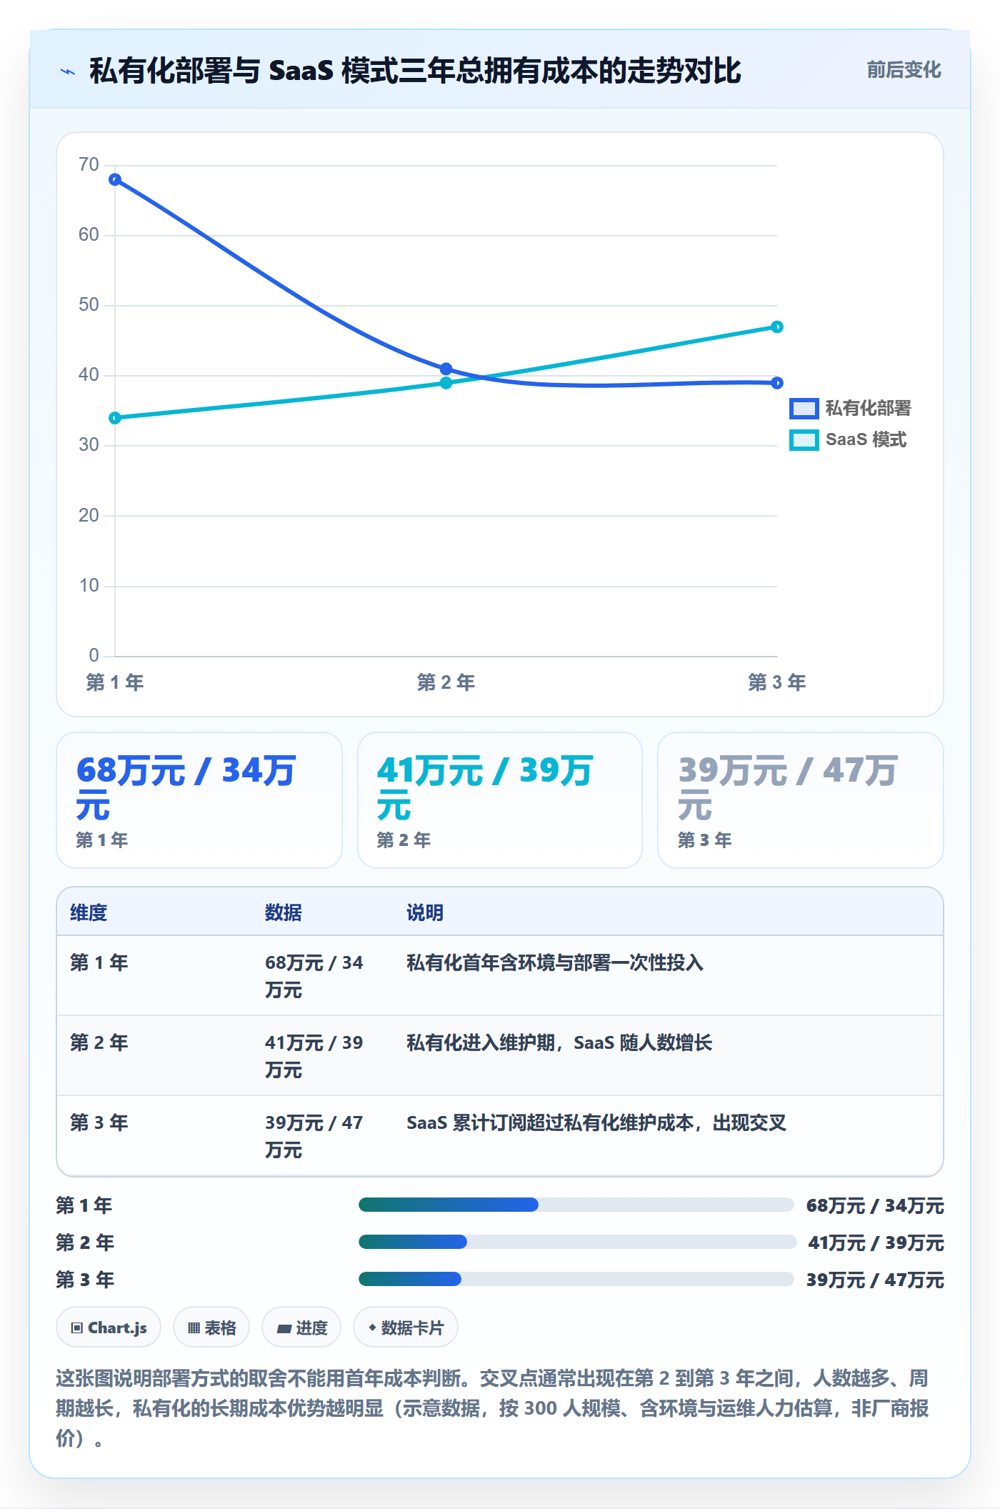Viewport: 1000px width, 1509px height.
Task: Toggle the SaaS 模式 legend swatch
Action: coord(804,439)
